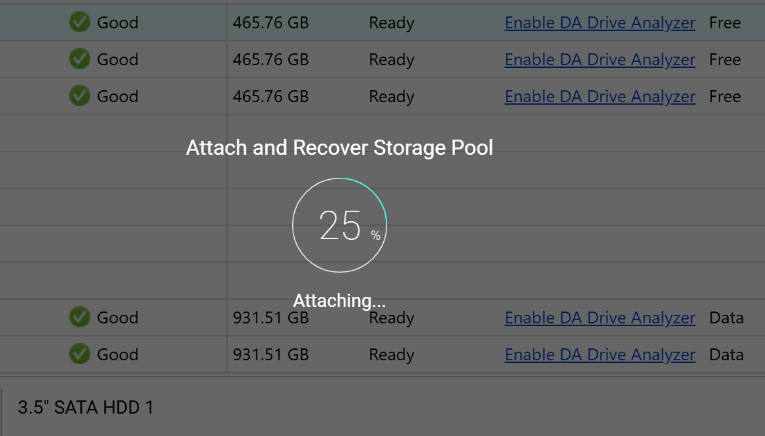The height and width of the screenshot is (436, 765).
Task: Click the Good status icon on the first 465.76 GB drive
Action: [79, 22]
